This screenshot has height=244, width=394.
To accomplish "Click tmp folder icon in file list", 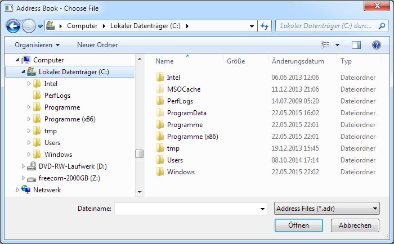I will tap(160, 148).
